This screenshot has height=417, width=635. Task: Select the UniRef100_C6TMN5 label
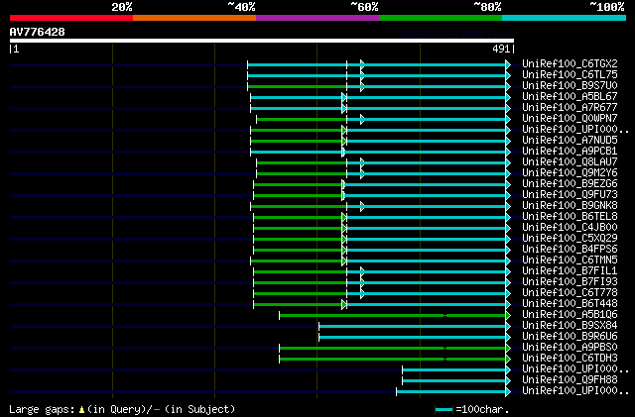click(570, 261)
